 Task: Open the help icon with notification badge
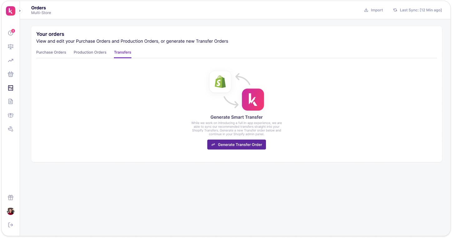point(11,33)
